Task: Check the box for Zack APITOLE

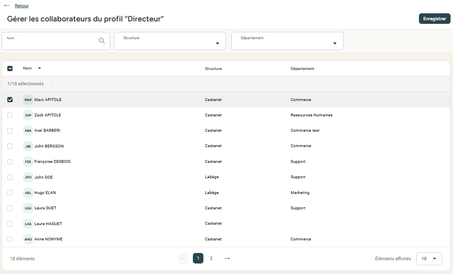Action: click(10, 115)
